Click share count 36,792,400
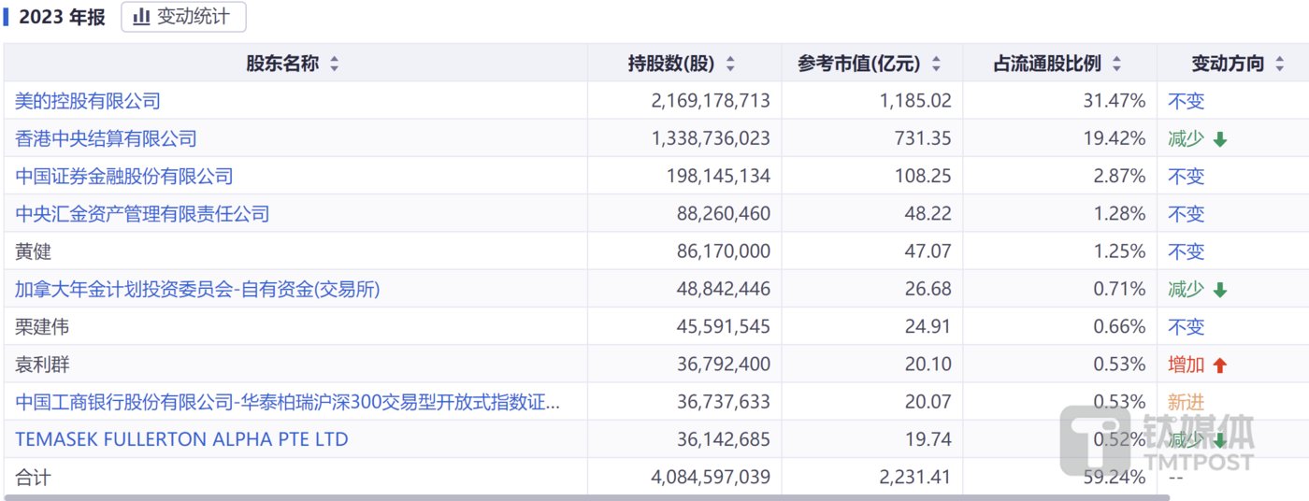Viewport: 1309px width, 501px height. tap(723, 365)
